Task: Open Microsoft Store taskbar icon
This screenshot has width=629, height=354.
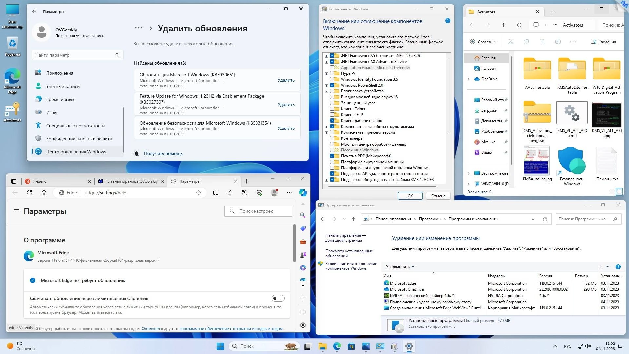Action: 351,346
